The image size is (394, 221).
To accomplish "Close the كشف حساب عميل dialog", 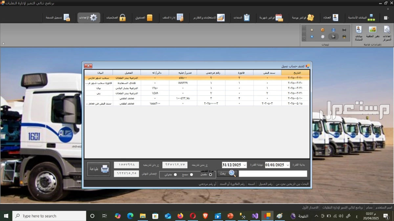I will point(88,66).
